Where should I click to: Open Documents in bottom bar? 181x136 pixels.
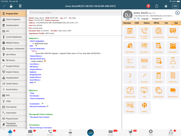point(30,132)
